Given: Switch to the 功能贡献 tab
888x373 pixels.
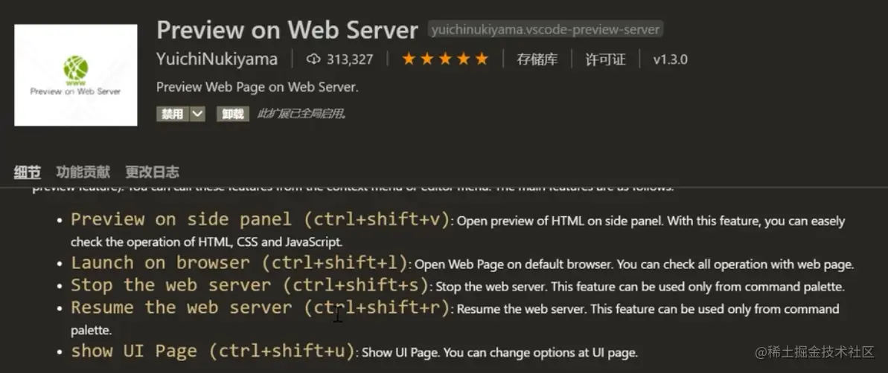Looking at the screenshot, I should 83,172.
